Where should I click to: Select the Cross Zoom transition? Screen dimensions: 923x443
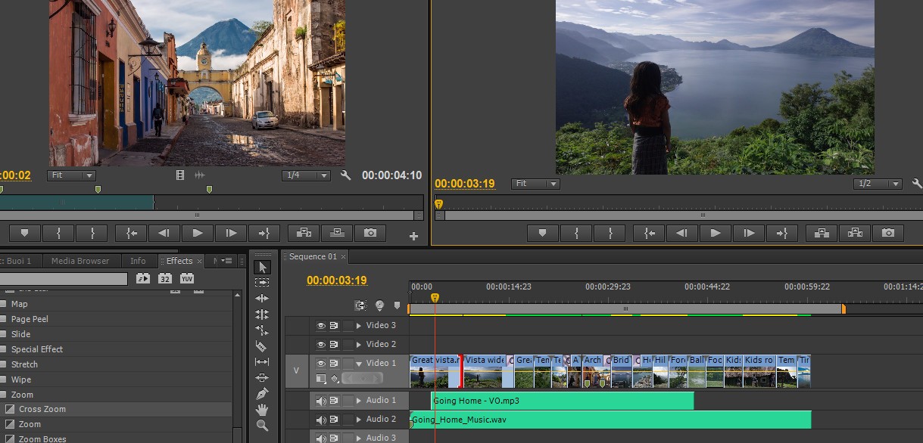click(42, 409)
